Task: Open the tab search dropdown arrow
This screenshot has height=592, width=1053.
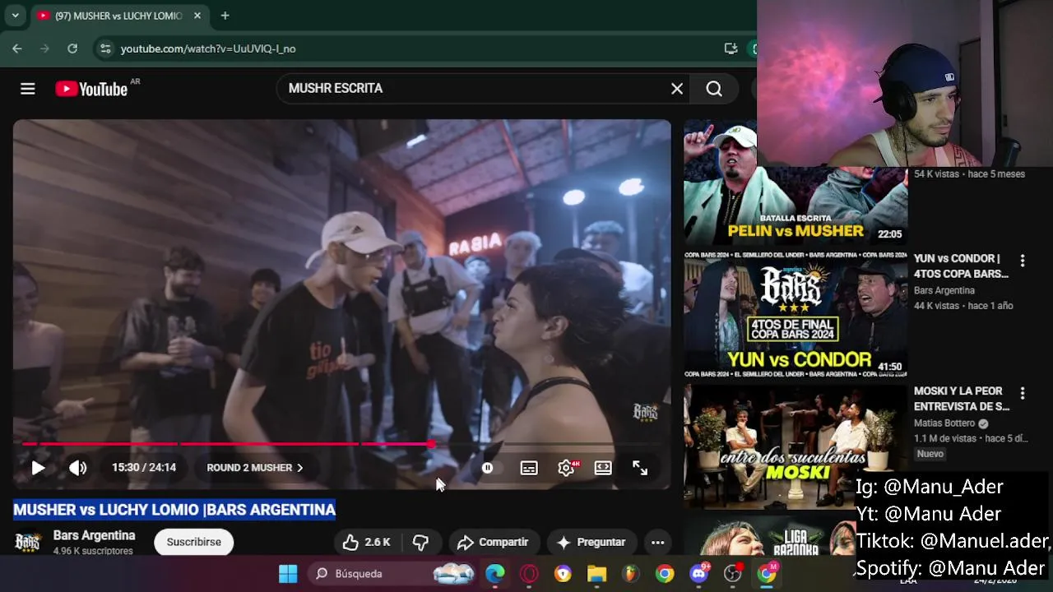Action: point(15,16)
